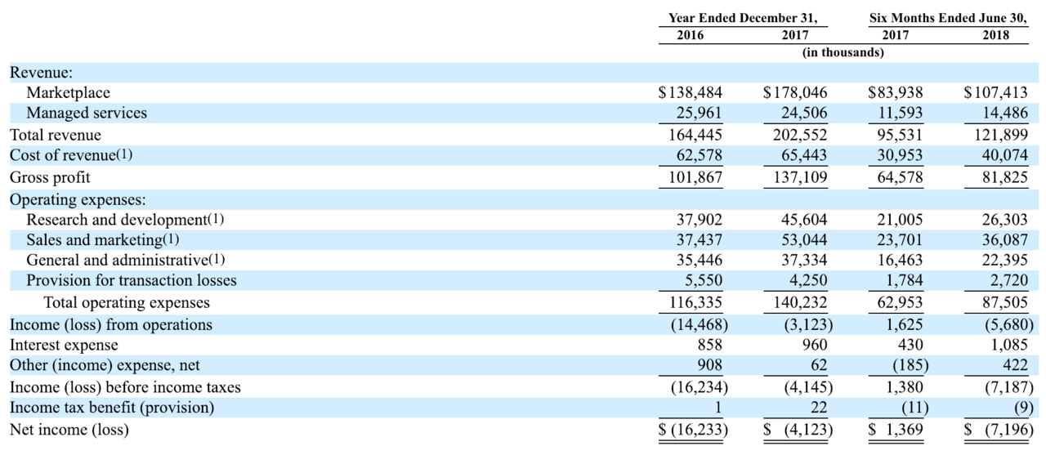Select the Income tax benefit (provision) label
This screenshot has width=1046, height=455.
click(111, 408)
